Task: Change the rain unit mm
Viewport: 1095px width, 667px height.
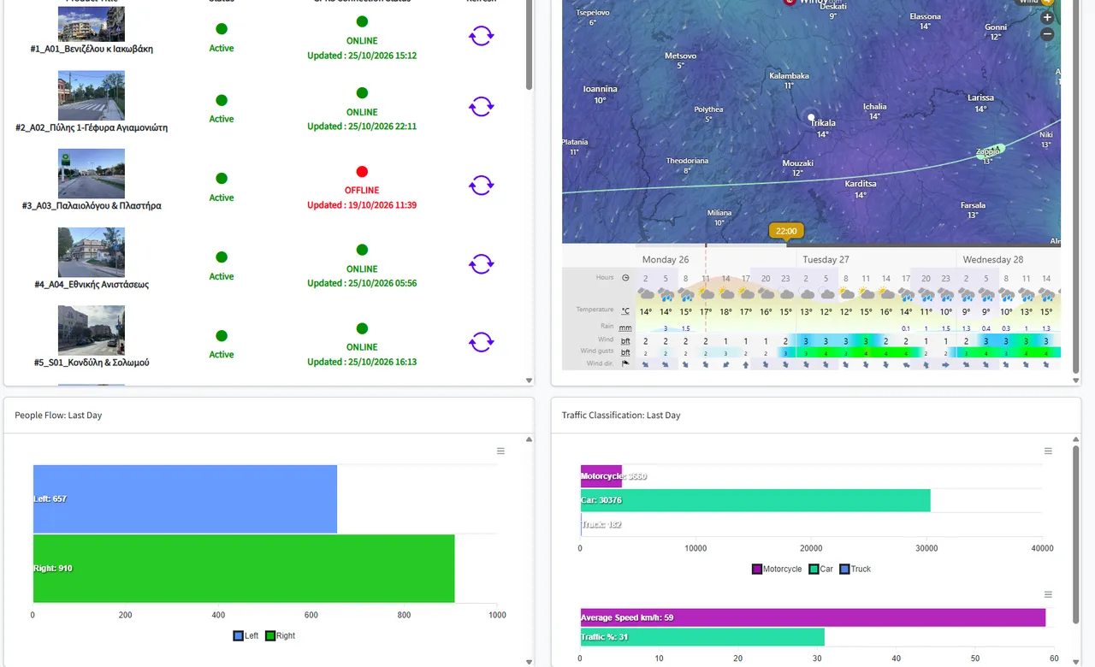Action: pyautogui.click(x=625, y=327)
